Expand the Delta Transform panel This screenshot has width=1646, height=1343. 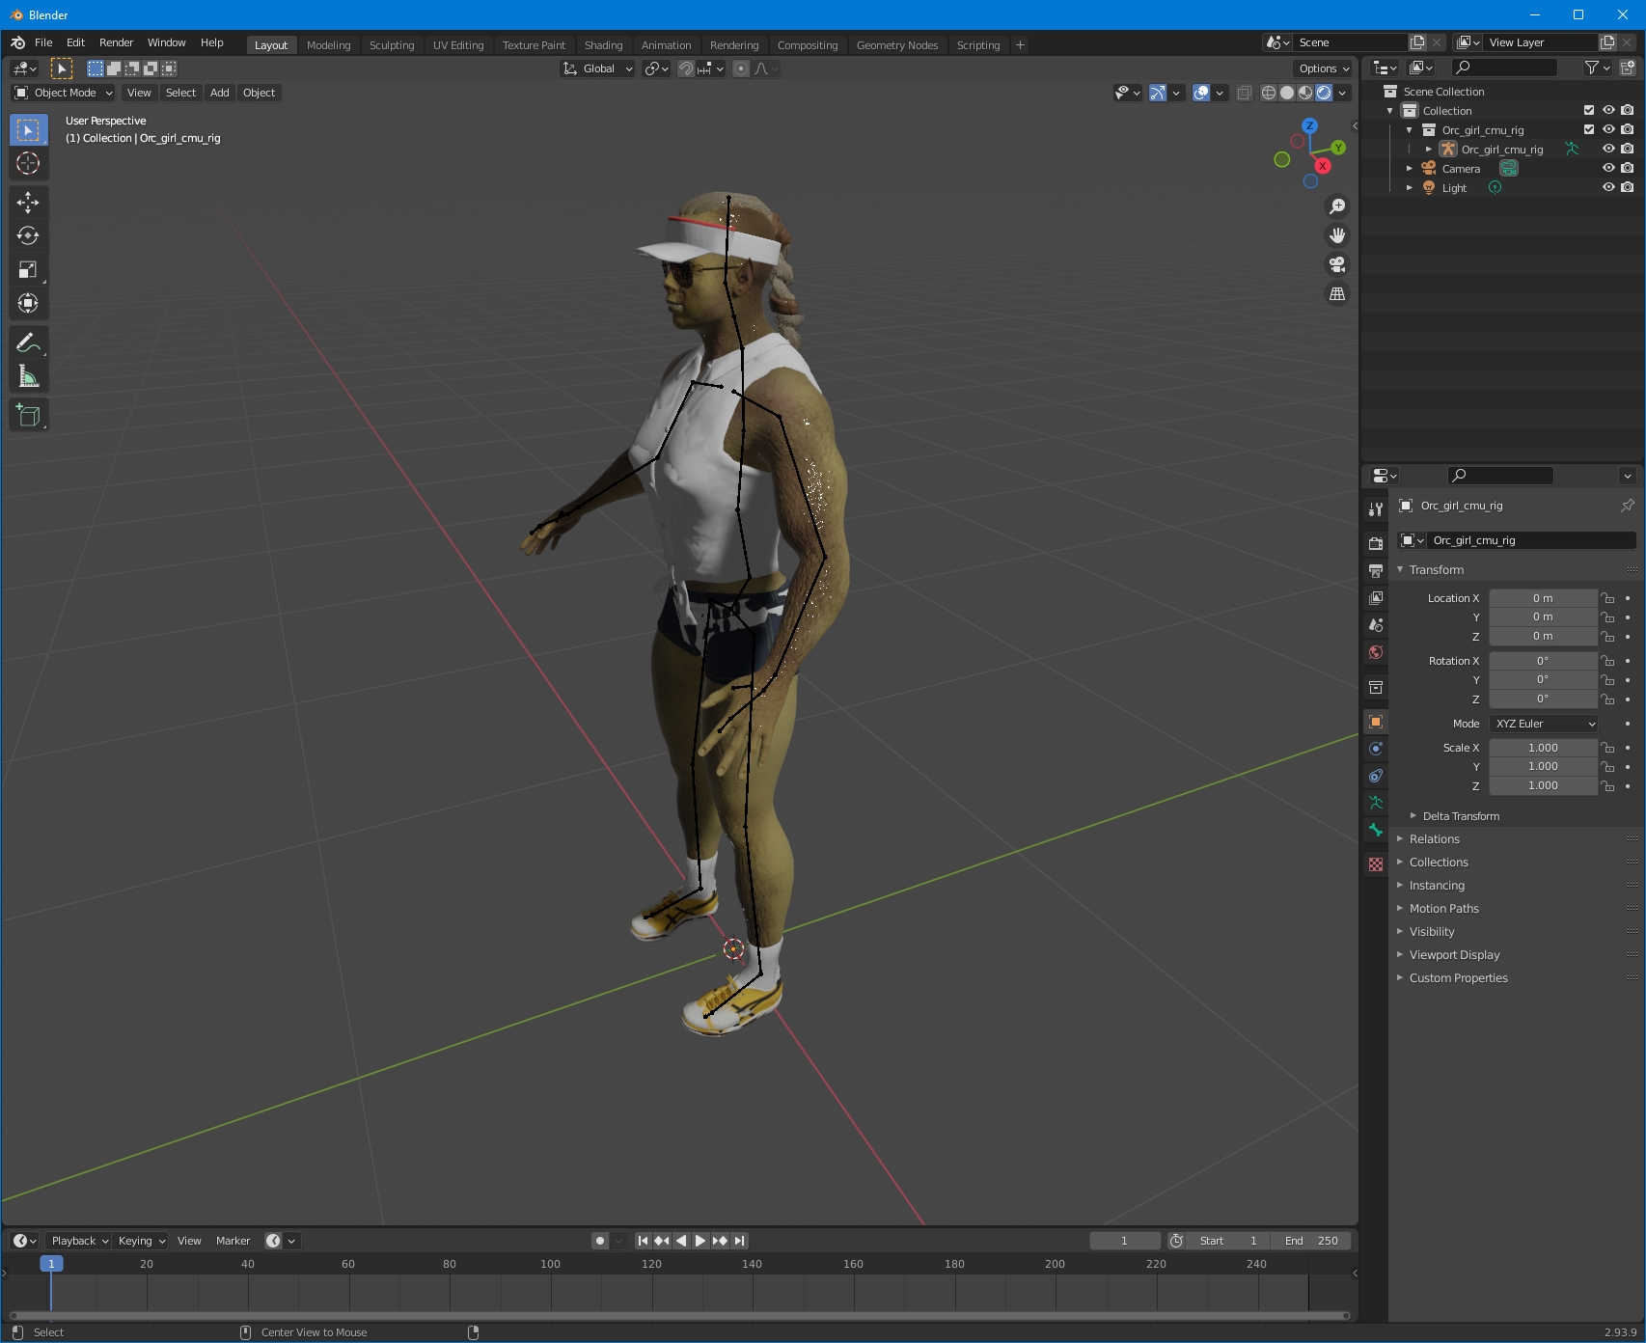1461,816
